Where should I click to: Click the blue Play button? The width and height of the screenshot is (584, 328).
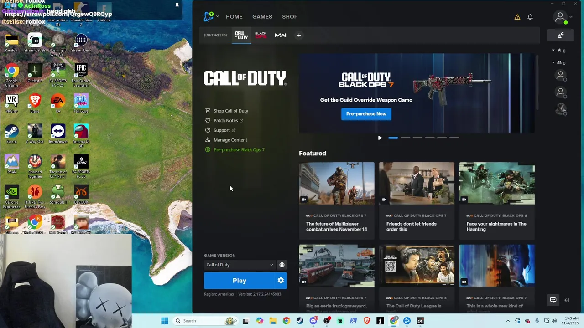239,281
